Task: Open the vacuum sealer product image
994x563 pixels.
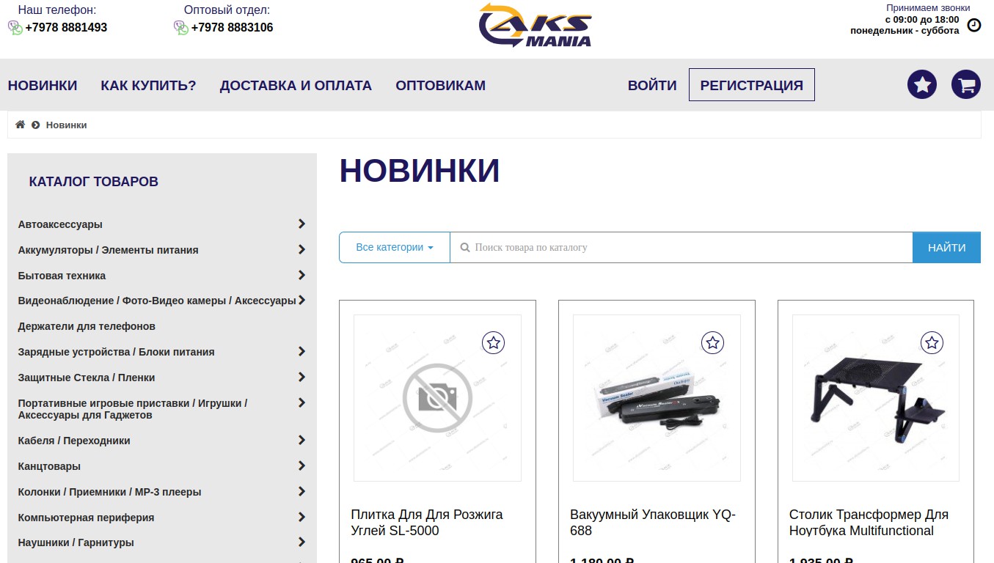Action: (657, 398)
